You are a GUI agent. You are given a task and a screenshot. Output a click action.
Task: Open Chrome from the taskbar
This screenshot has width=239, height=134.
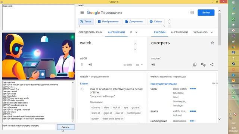click(x=233, y=47)
